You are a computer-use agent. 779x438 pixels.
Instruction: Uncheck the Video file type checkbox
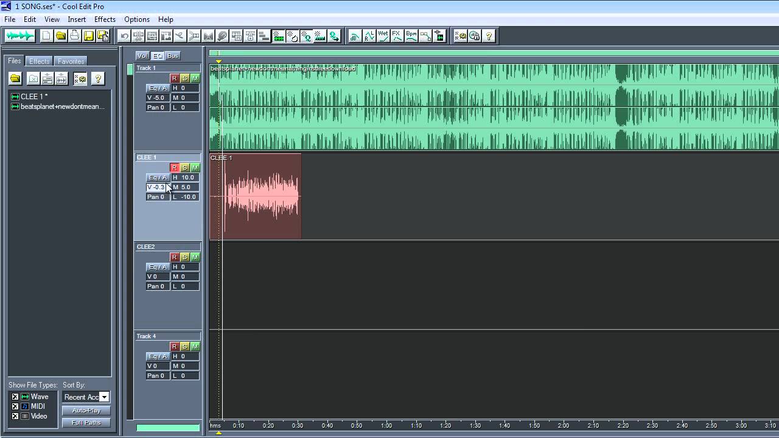pos(15,416)
